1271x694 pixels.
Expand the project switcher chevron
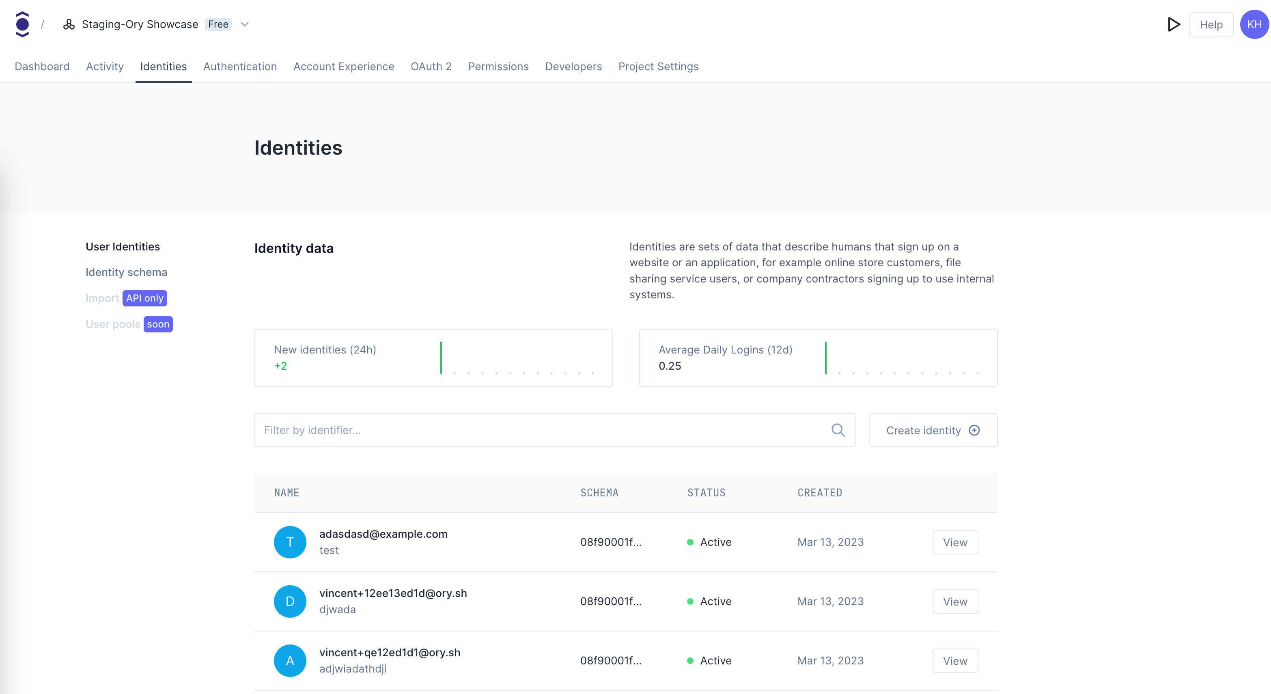244,24
